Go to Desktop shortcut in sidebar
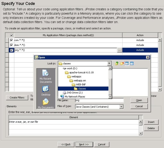Screen dimensions: 164x148 46,91
